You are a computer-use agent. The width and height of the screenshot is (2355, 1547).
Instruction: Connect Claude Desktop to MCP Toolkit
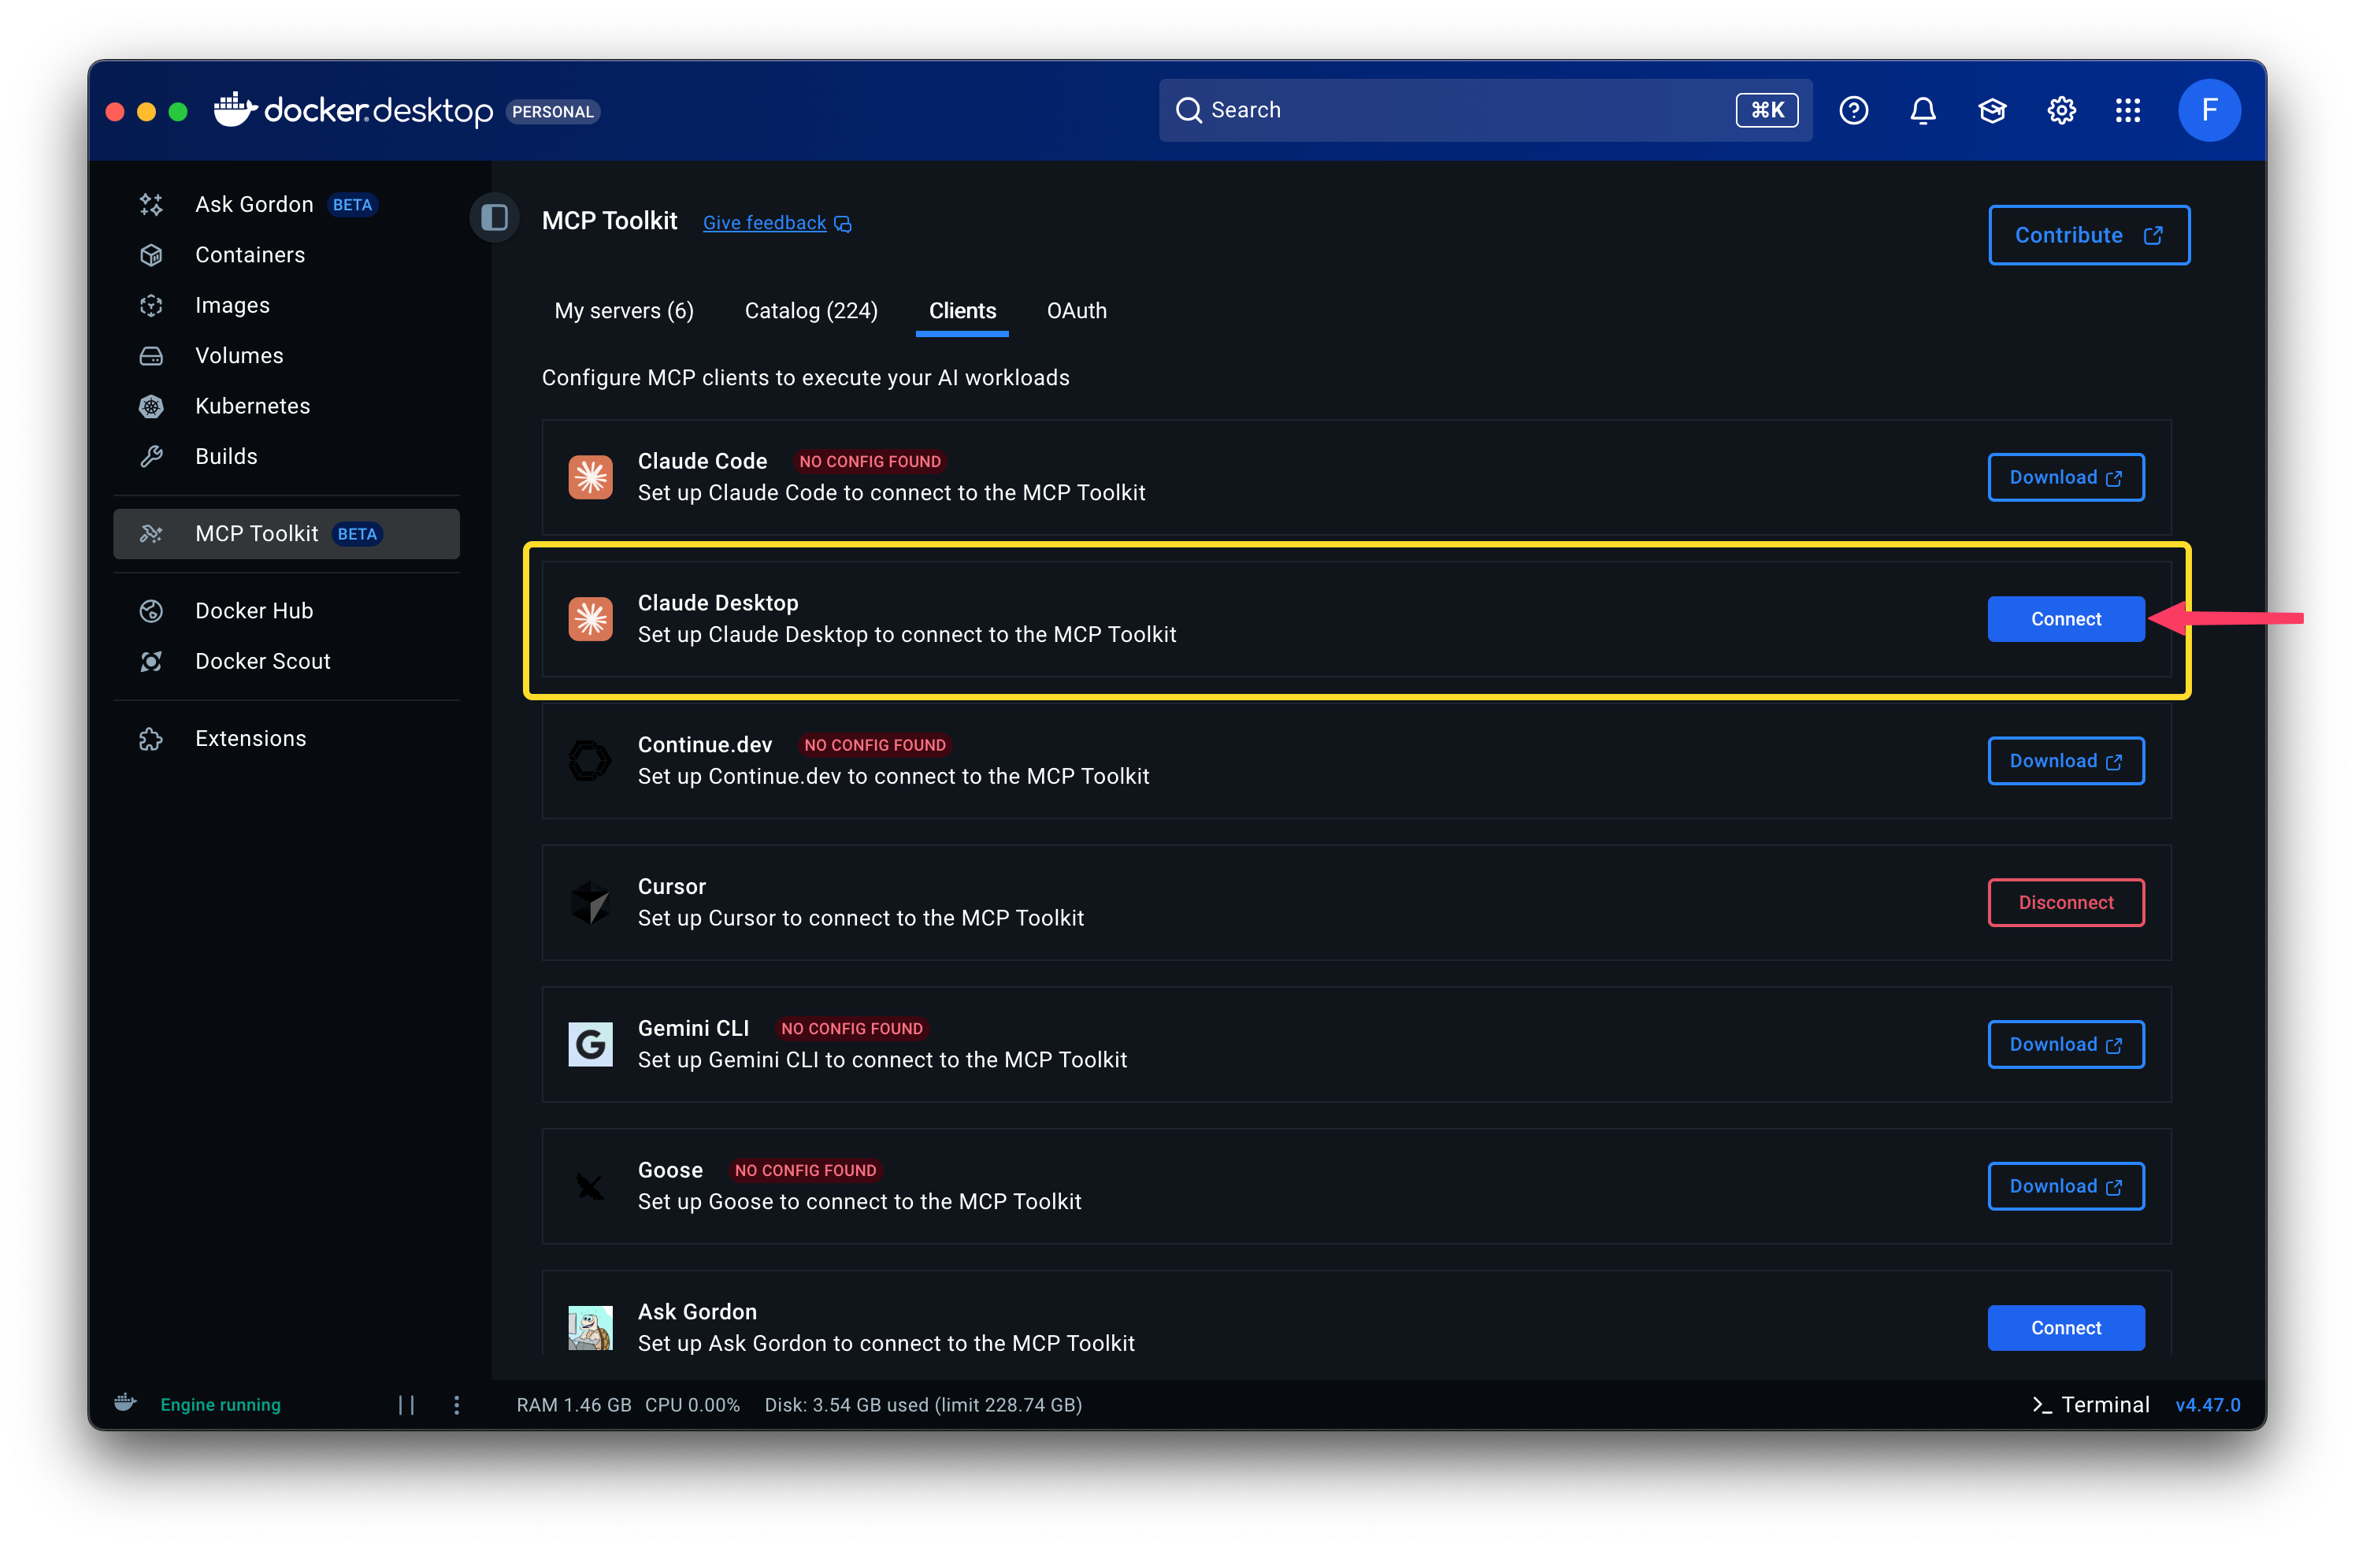pyautogui.click(x=2065, y=618)
